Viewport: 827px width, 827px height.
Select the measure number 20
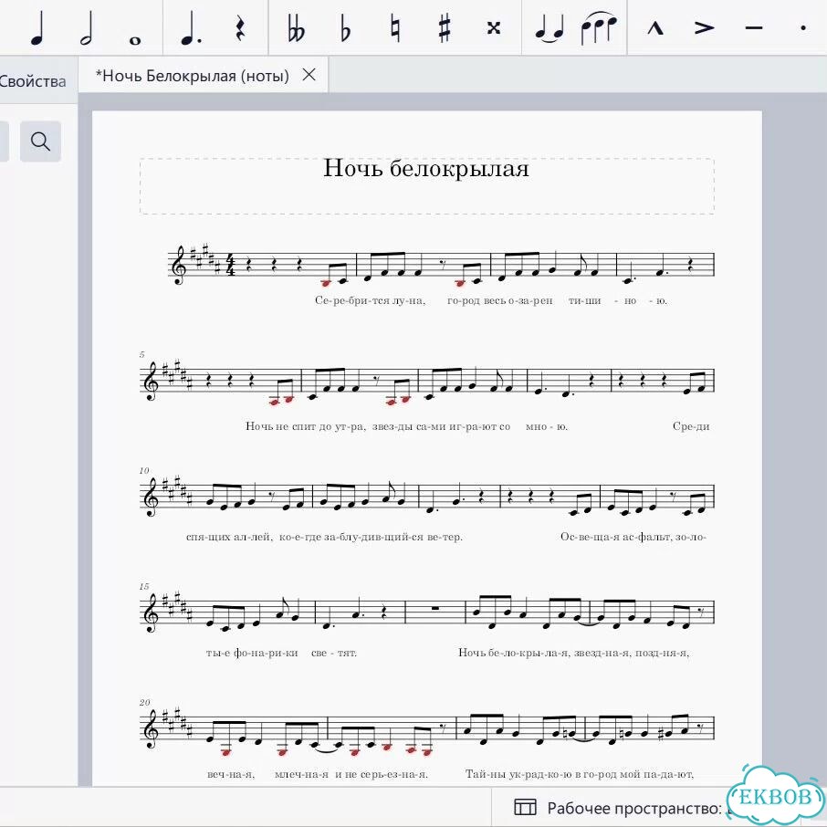click(144, 703)
